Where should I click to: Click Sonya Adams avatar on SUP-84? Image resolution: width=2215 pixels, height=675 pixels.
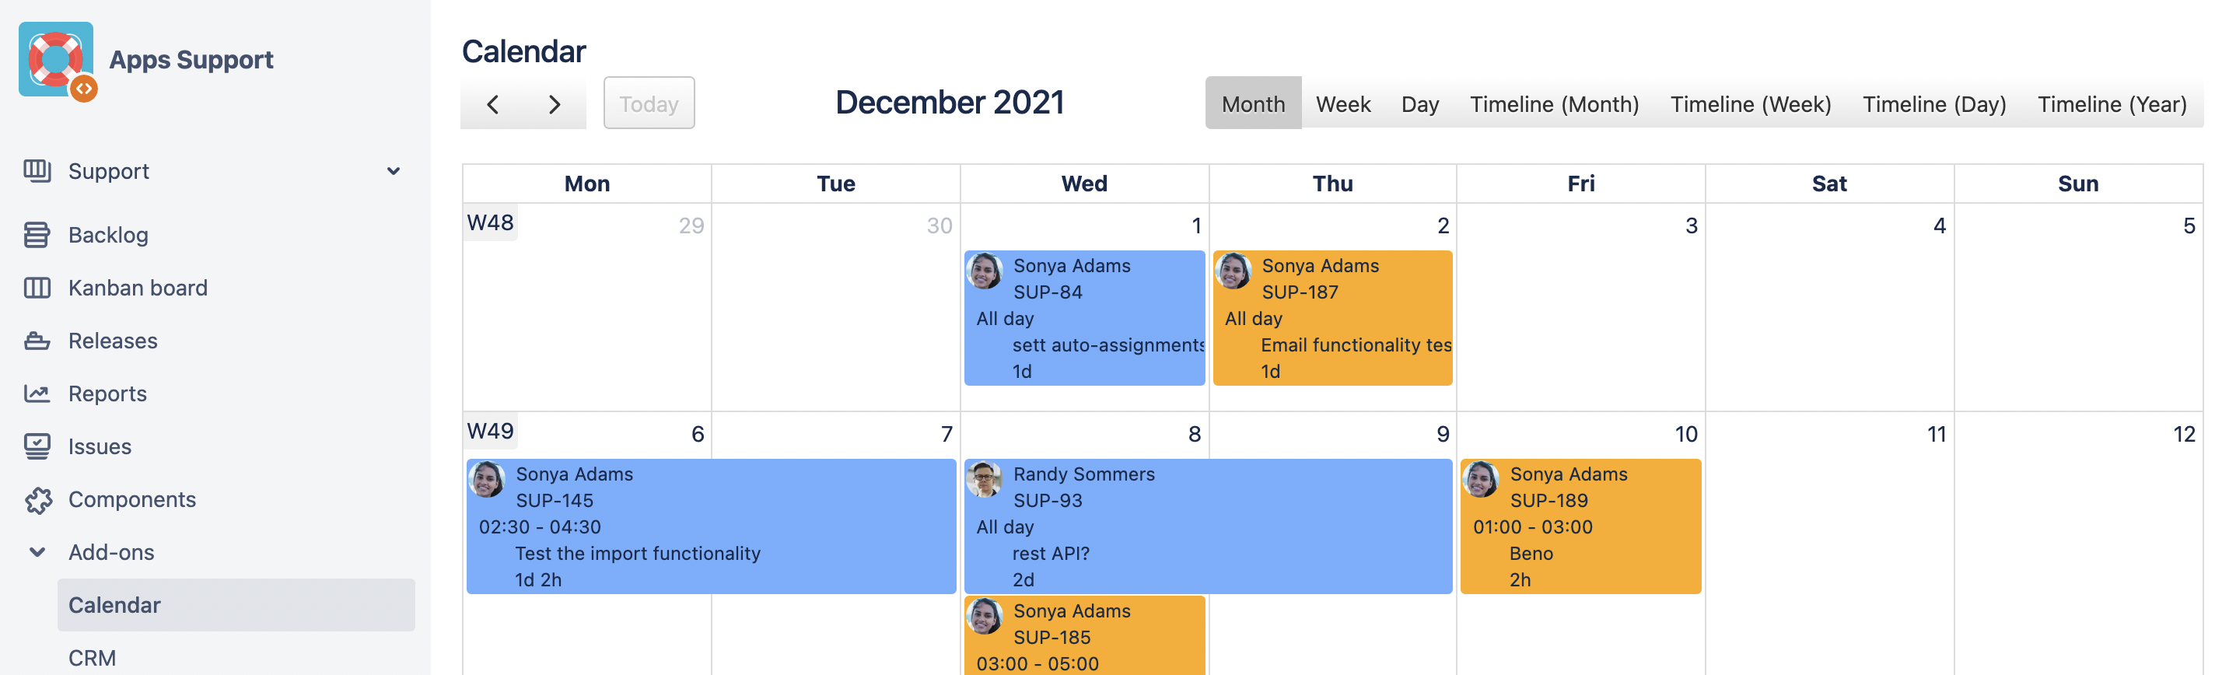(x=985, y=271)
